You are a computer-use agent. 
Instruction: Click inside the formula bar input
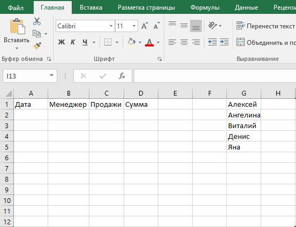[x=215, y=76]
